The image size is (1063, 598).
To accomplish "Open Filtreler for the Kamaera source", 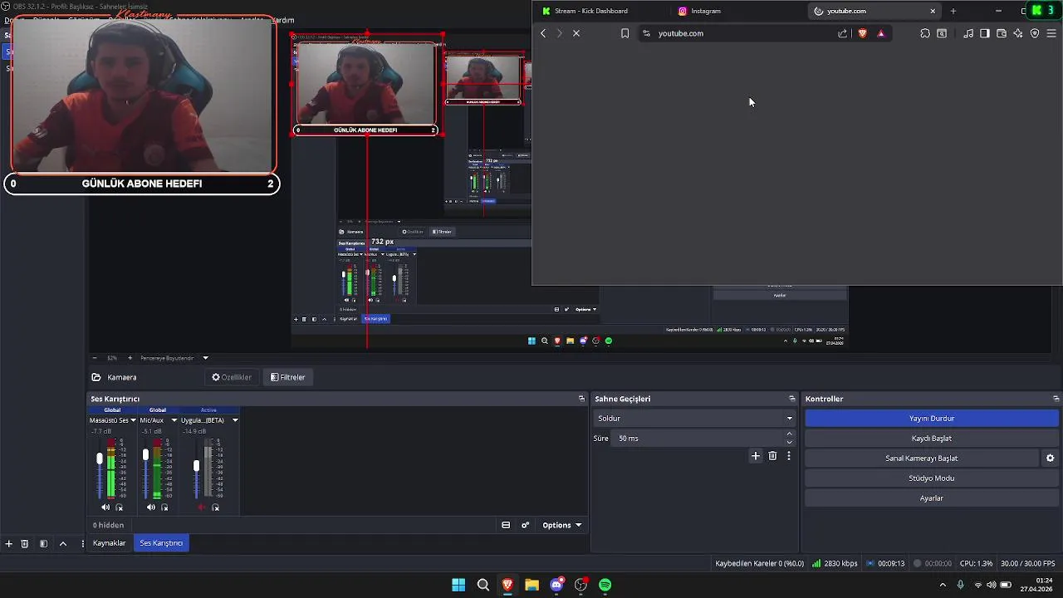I will point(288,377).
